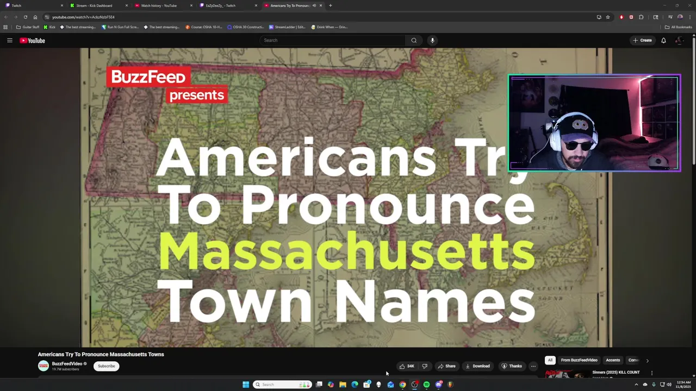Select From BuzzFeedVideo filter chip
This screenshot has width=696, height=391.
[x=579, y=360]
